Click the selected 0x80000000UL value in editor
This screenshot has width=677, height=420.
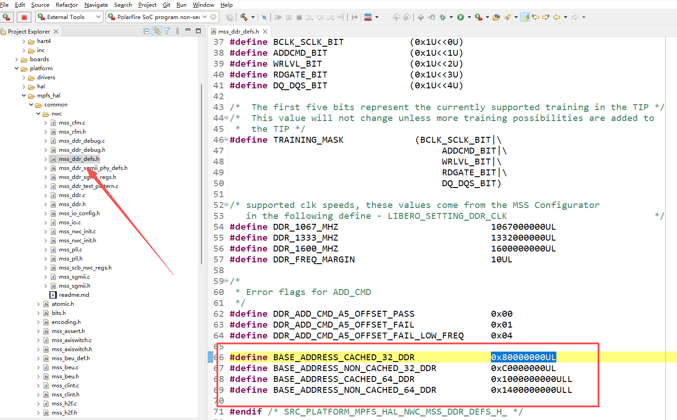523,357
